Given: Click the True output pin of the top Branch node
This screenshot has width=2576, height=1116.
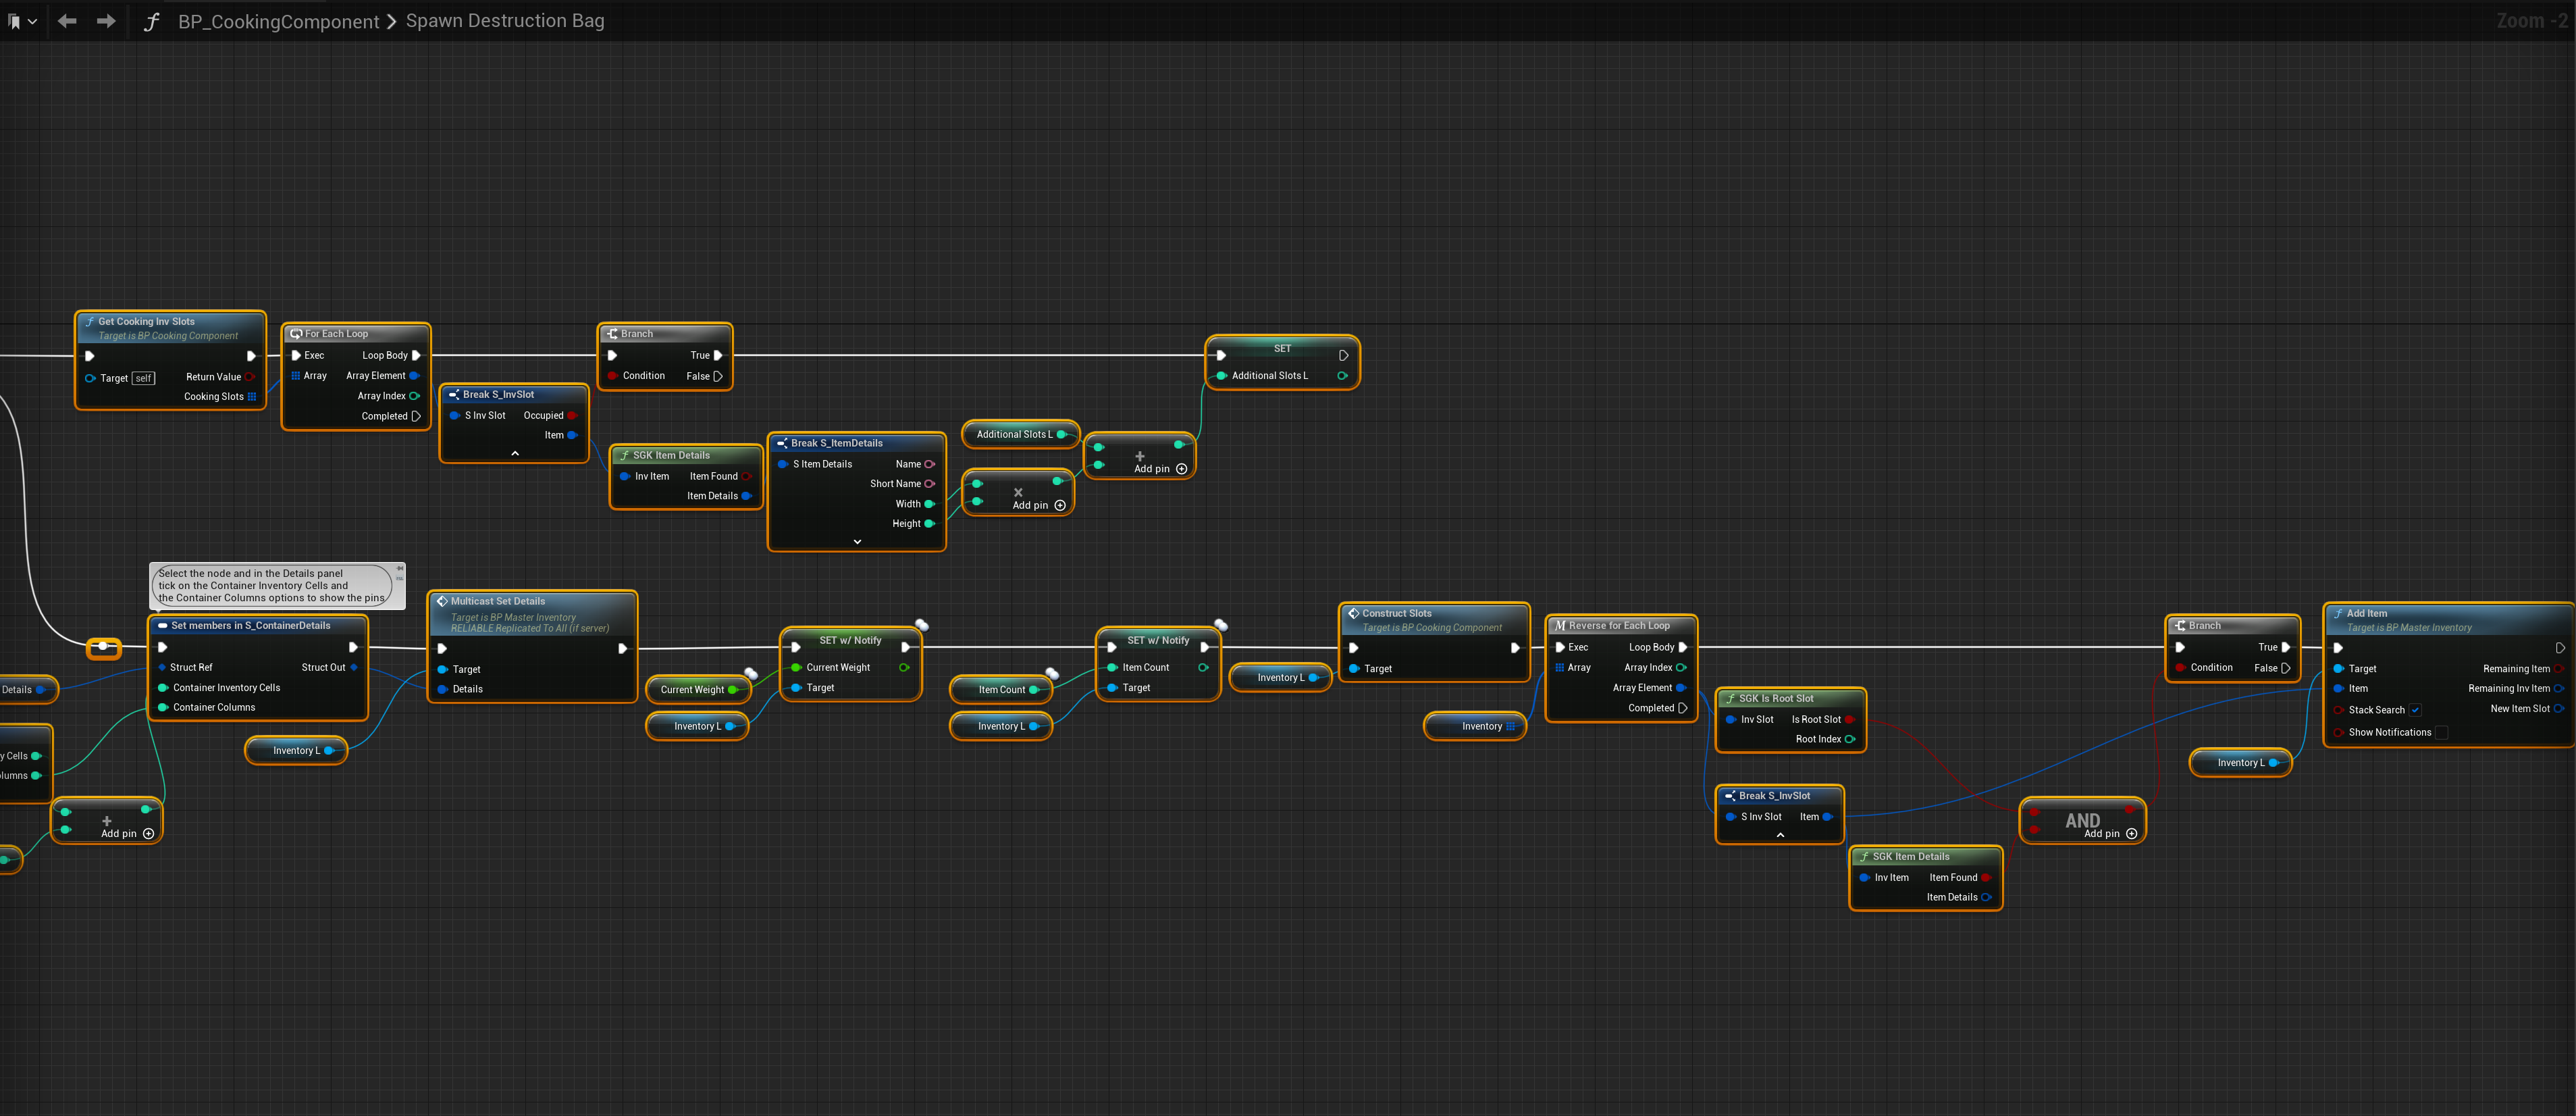Looking at the screenshot, I should point(717,355).
